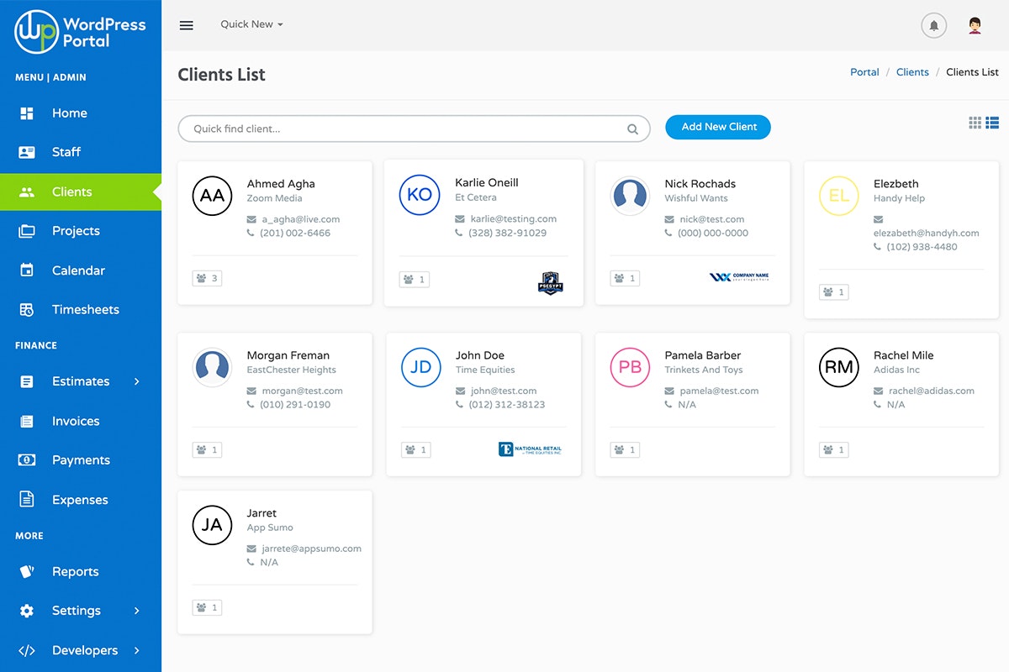The height and width of the screenshot is (672, 1009).
Task: Click the Portal breadcrumb link
Action: pos(864,72)
